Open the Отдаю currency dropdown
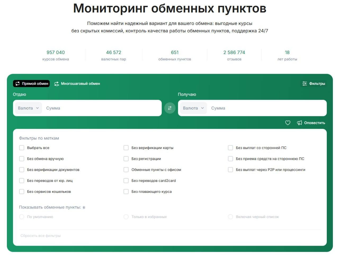Screen dimensions: 339x256 coord(28,108)
